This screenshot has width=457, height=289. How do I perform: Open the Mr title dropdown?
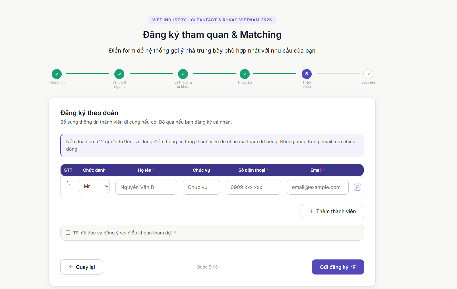[x=94, y=186]
